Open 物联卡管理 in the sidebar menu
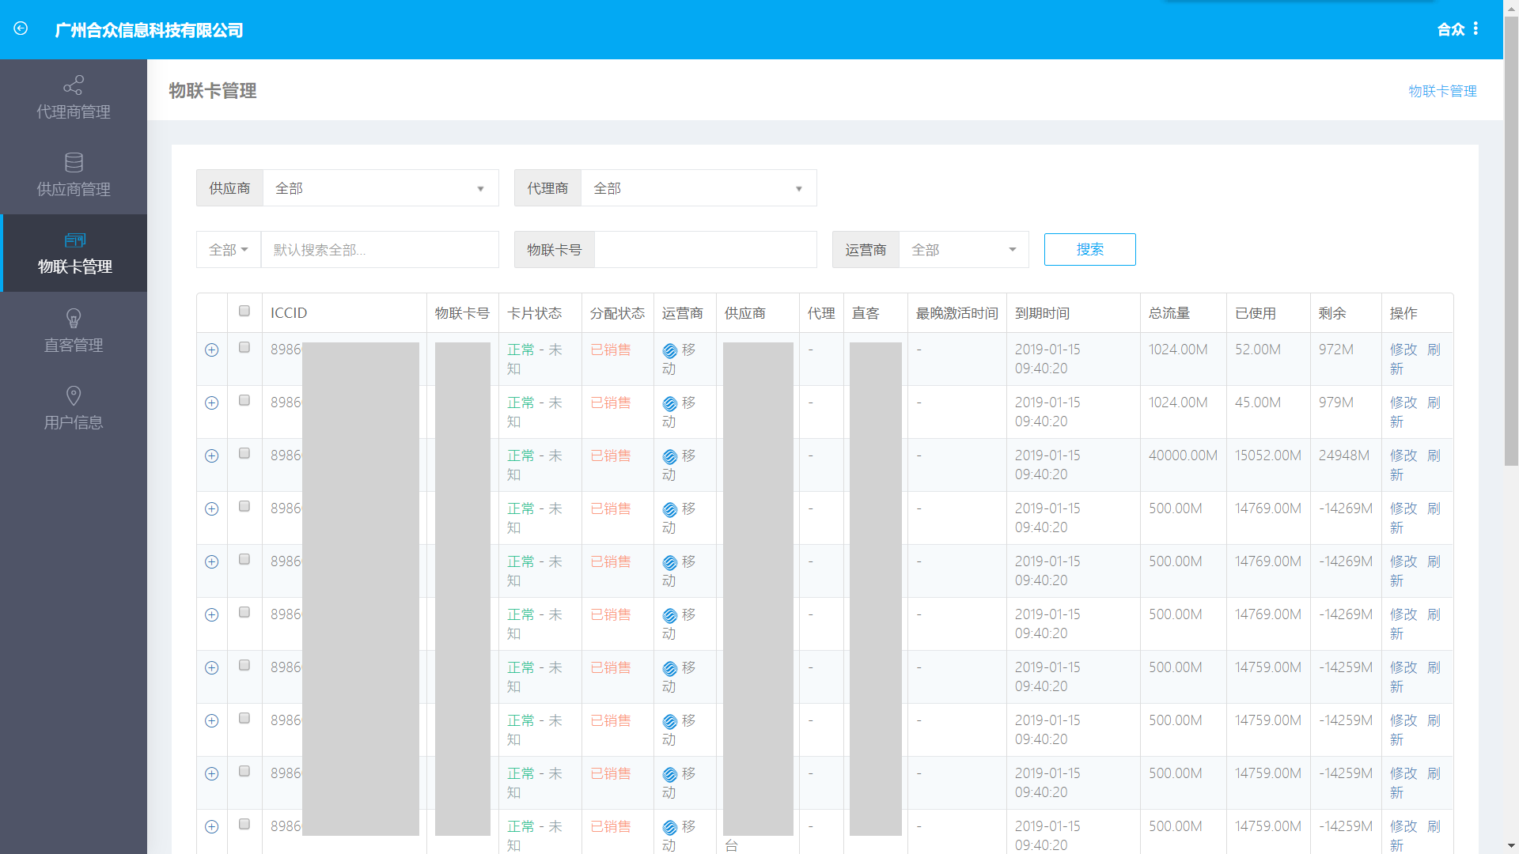1519x854 pixels. point(74,253)
